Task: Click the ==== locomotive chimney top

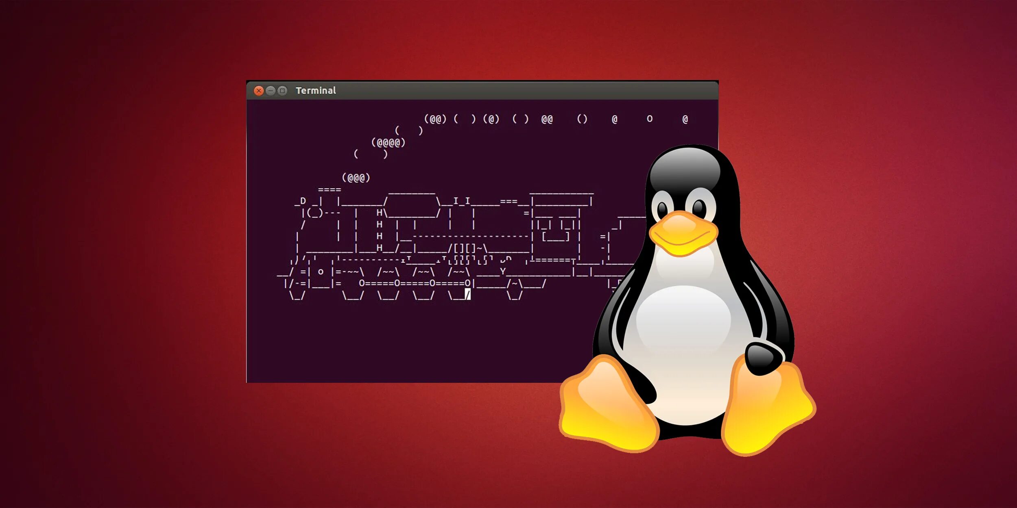Action: click(x=330, y=189)
